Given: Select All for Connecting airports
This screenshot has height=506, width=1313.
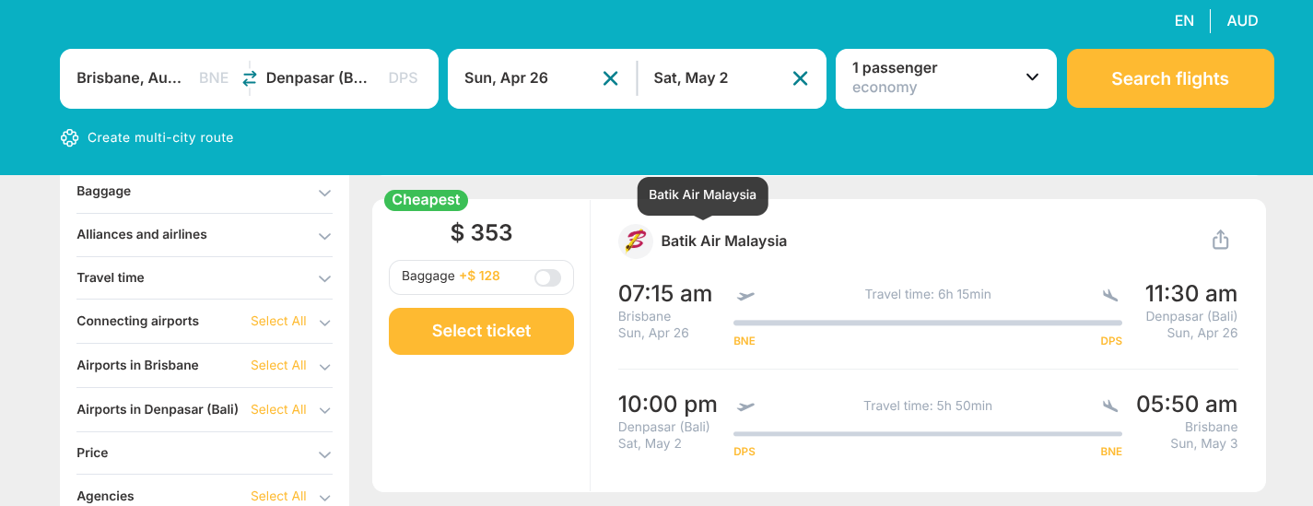Looking at the screenshot, I should click(x=278, y=322).
